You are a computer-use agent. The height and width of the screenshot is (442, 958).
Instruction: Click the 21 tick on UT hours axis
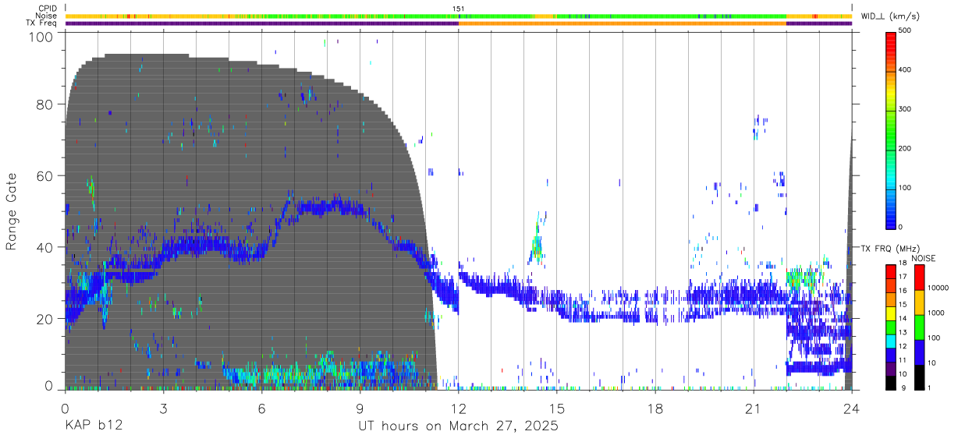tap(754, 408)
